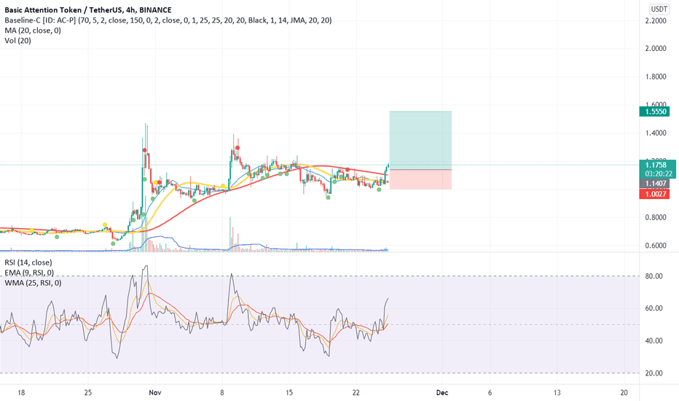Click the RSI (14, close) indicator label
This screenshot has width=679, height=401.
click(28, 262)
